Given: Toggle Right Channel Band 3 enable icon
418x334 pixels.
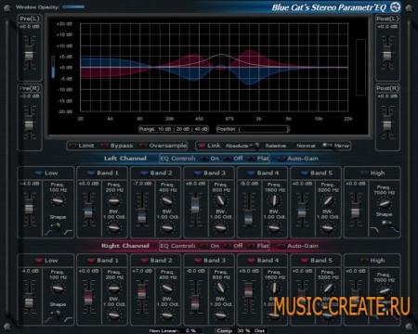Looking at the screenshot, I should coord(198,261).
